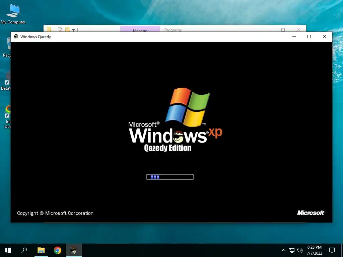Click the Windows XP flag logo

[188, 107]
